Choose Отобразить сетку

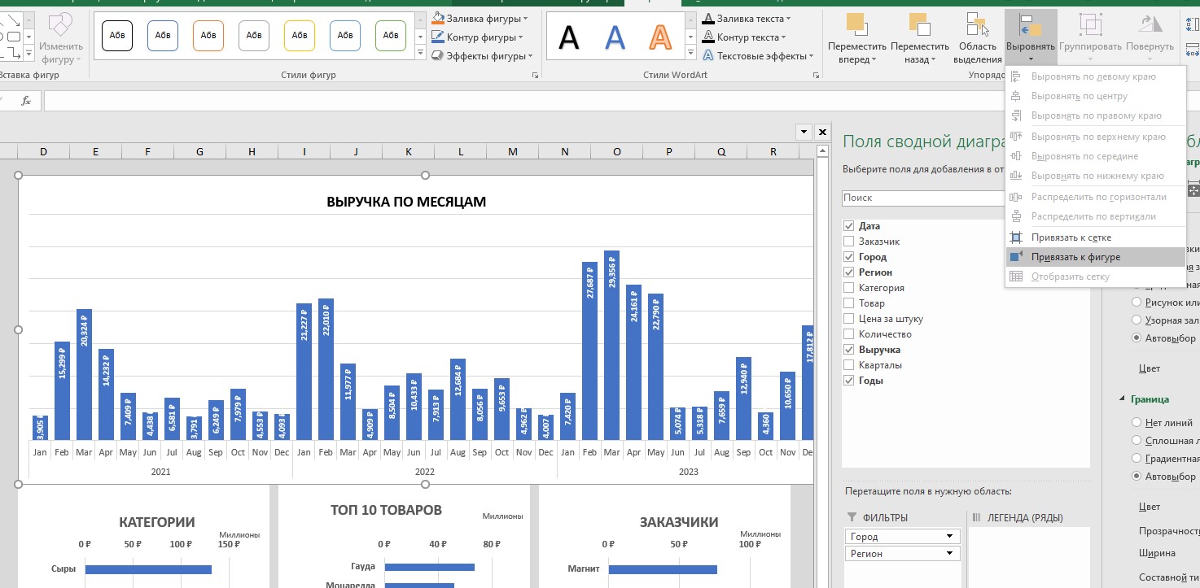tap(1096, 277)
